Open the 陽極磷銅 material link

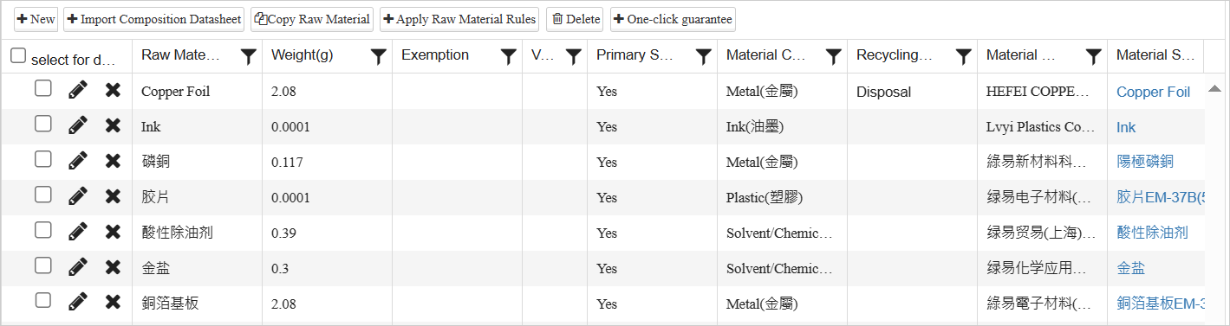pyautogui.click(x=1145, y=162)
